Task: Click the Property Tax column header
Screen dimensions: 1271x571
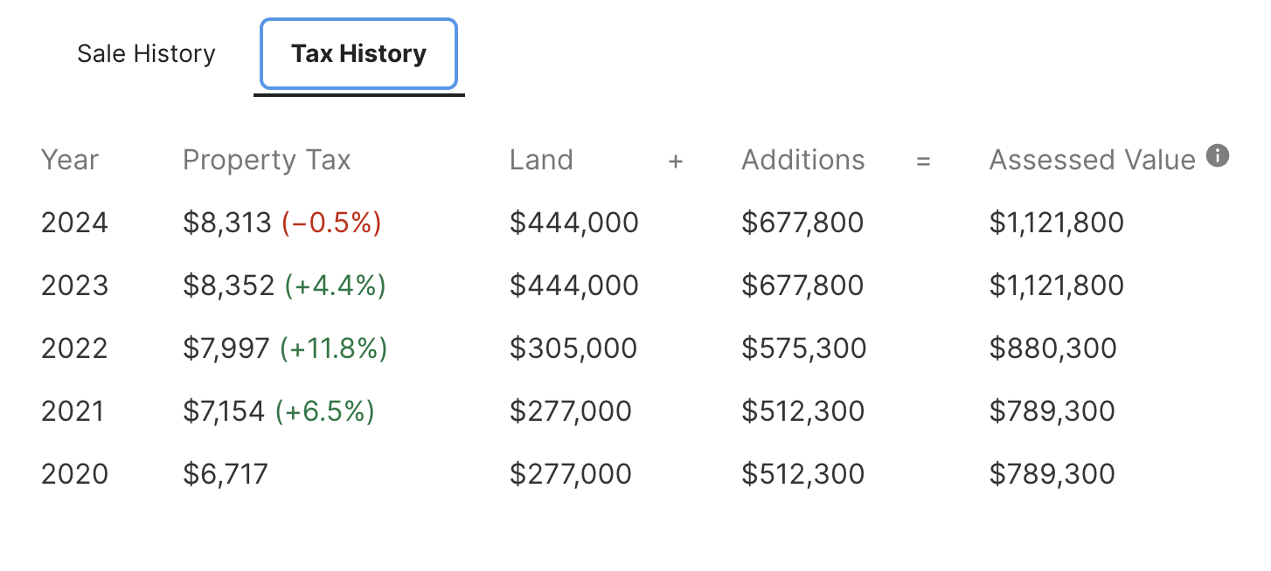Action: click(x=267, y=161)
